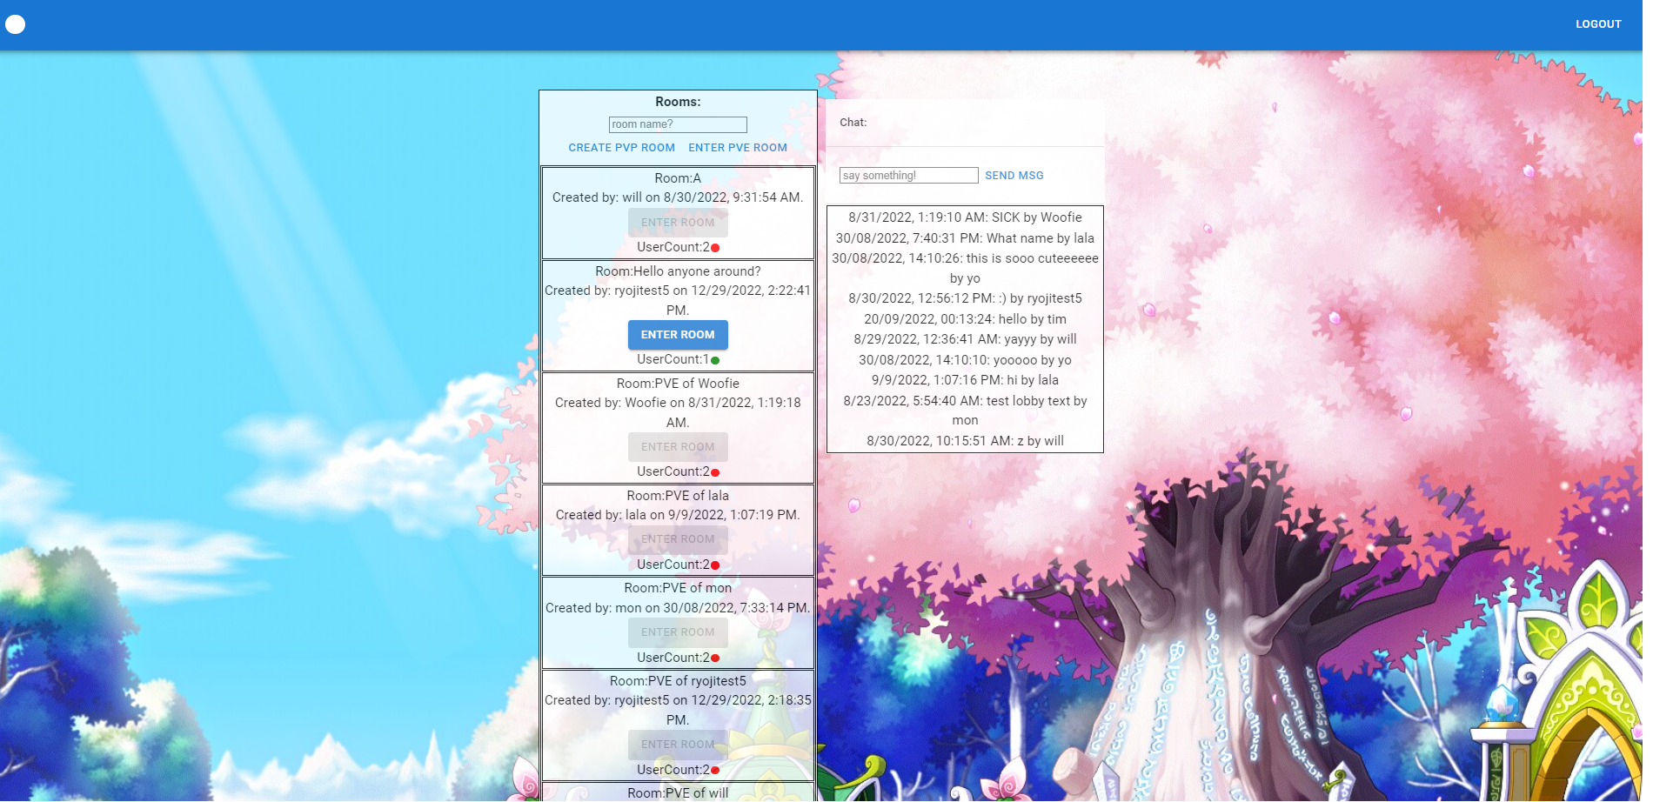Click Enter Room for PVE of ryojitest5
Viewport: 1653px width, 802px height.
678,745
